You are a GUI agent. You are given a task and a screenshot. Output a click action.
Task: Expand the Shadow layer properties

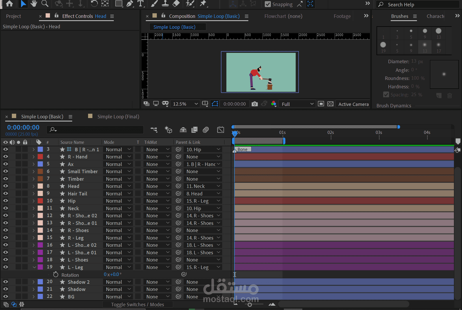point(33,289)
